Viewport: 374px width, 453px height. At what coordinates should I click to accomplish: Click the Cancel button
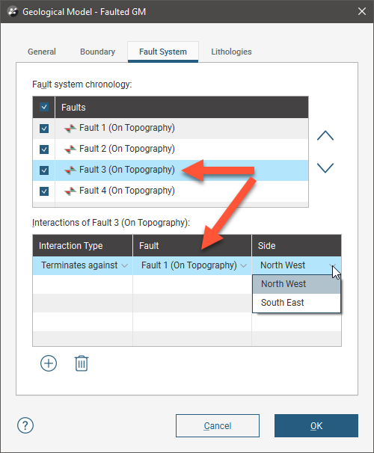[218, 425]
